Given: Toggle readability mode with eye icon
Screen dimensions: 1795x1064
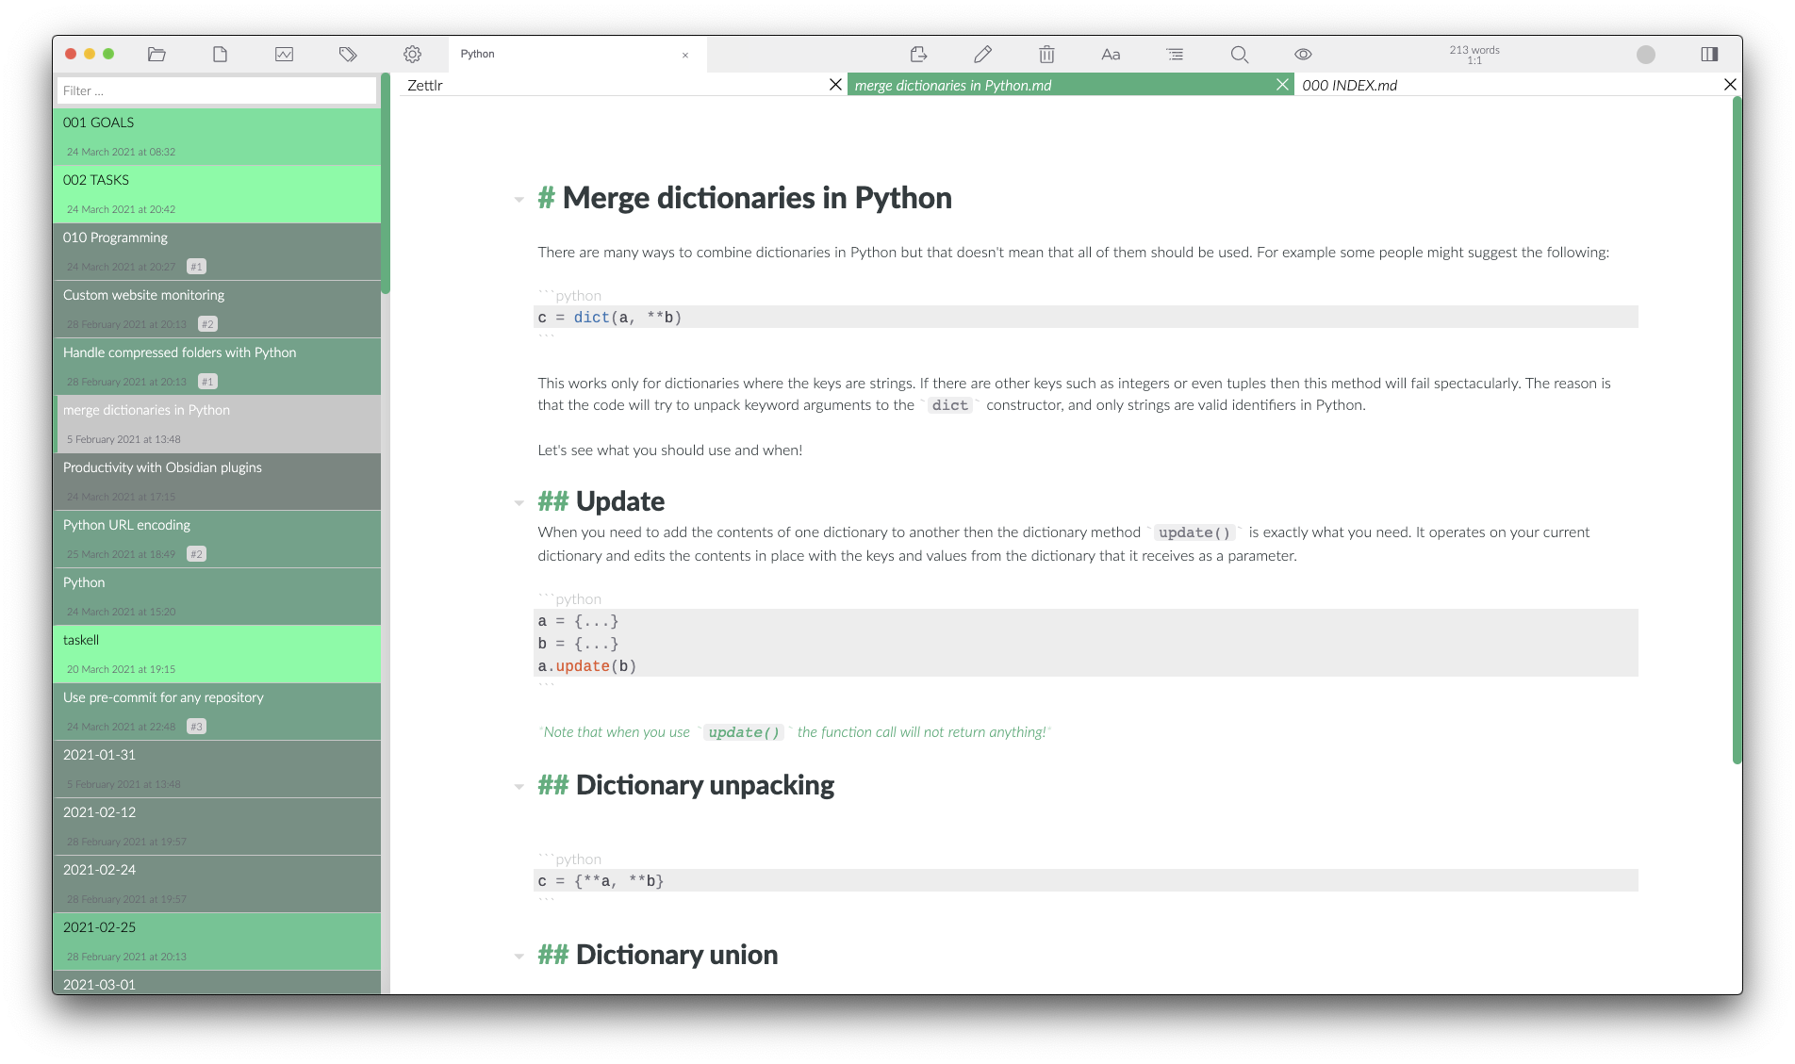Looking at the screenshot, I should click(x=1303, y=55).
